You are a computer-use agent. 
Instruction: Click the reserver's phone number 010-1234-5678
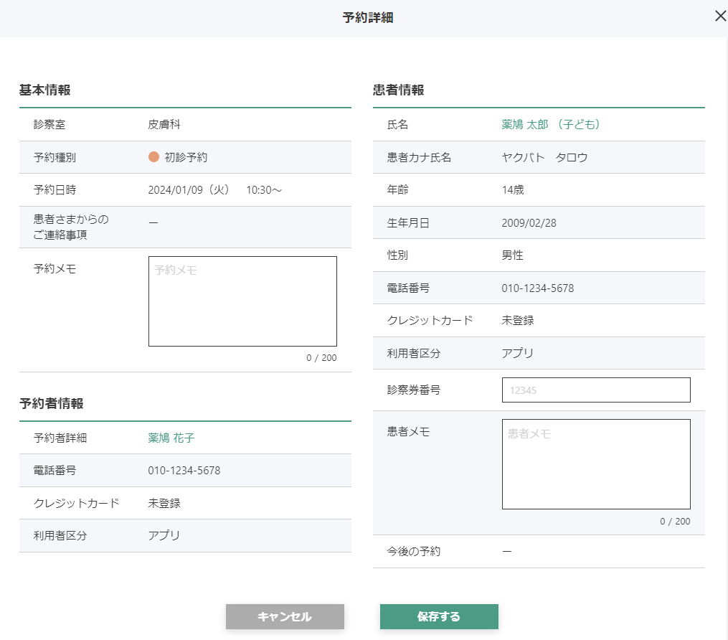[x=184, y=471]
